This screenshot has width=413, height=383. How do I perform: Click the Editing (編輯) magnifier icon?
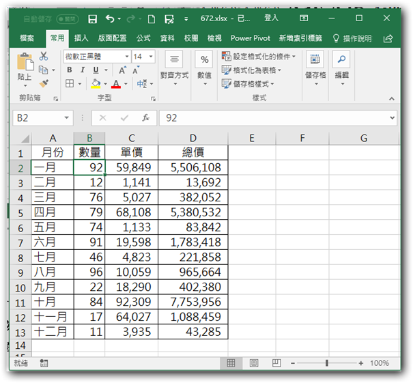[341, 59]
